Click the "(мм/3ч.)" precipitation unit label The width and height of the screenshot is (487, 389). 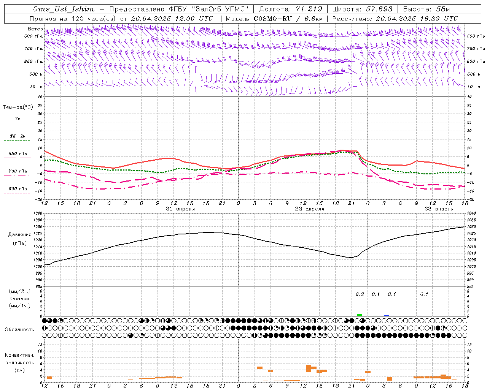(20, 291)
